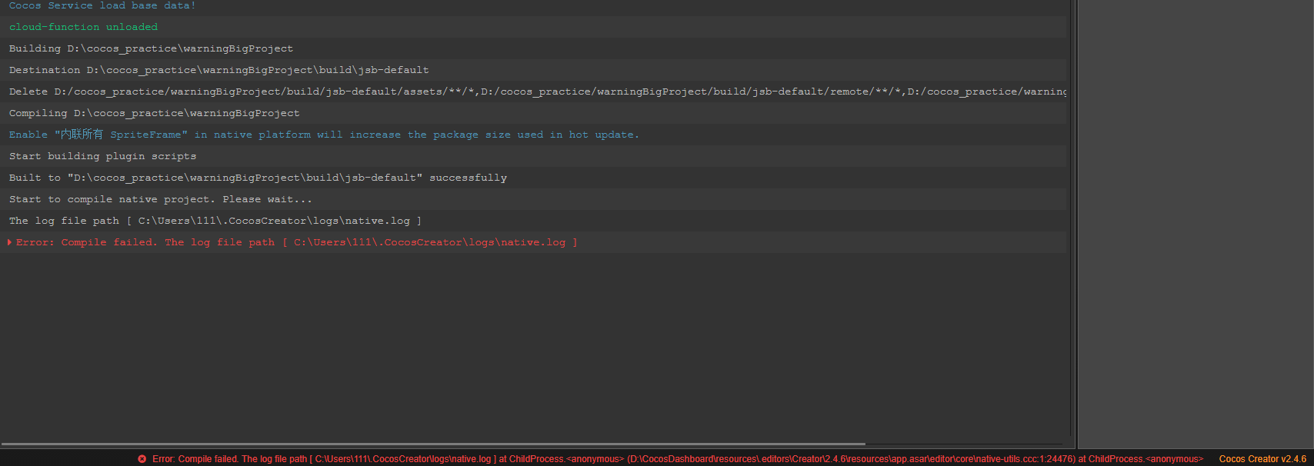Screen dimensions: 1314x466
Task: Select the 'Building D:\cocos_practice\warningBigProject' log line
Action: (151, 48)
